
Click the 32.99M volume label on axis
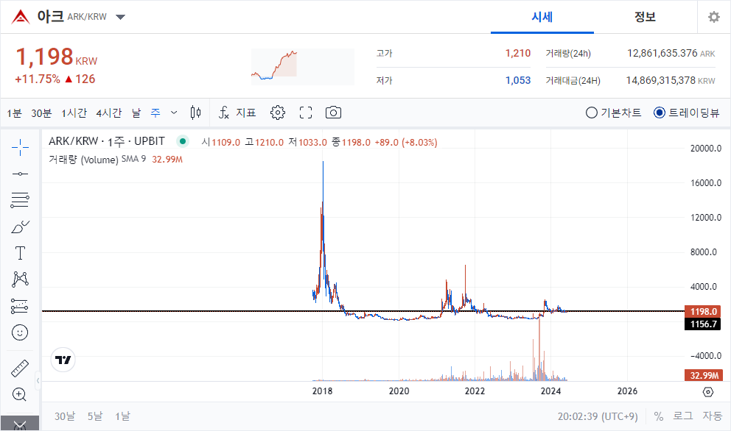tap(702, 375)
